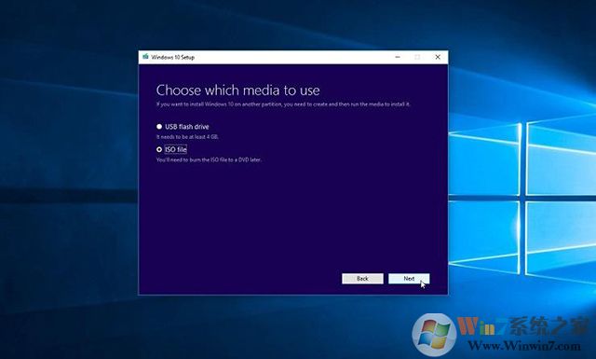Click the install-on-another-partition description line

[x=283, y=104]
